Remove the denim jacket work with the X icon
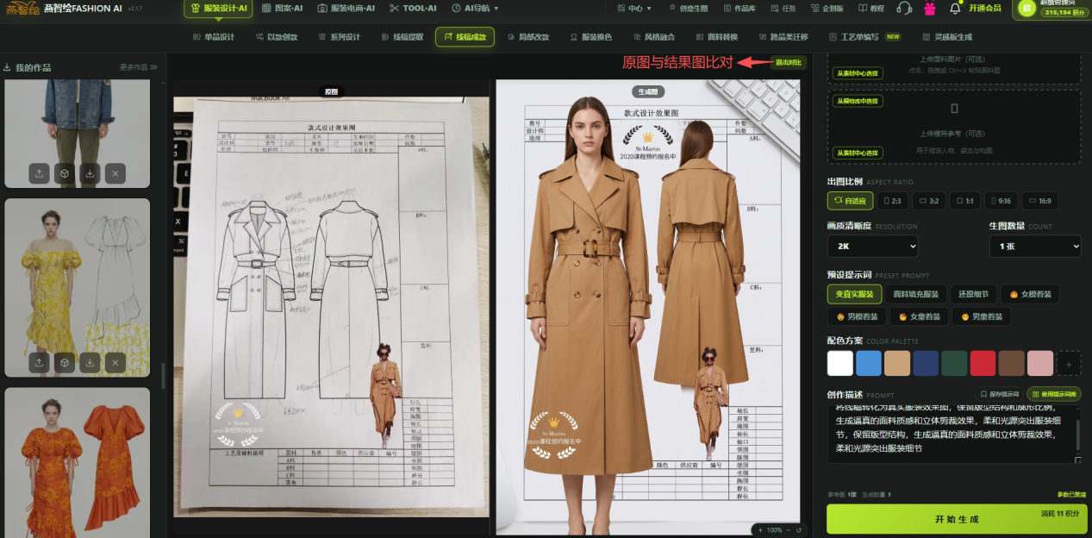The height and width of the screenshot is (538, 1092). click(x=115, y=173)
